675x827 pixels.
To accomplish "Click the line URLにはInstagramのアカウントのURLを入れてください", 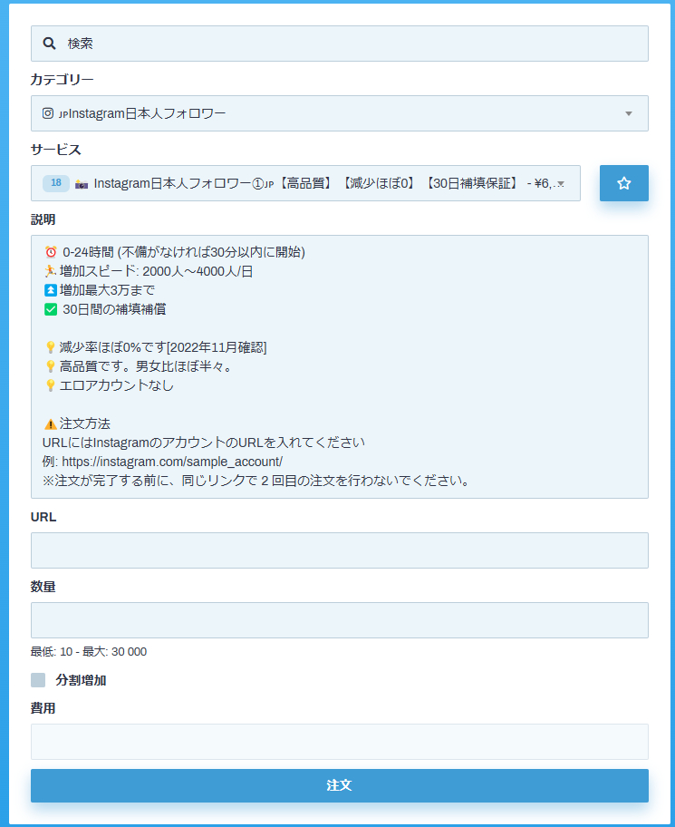I will click(203, 443).
